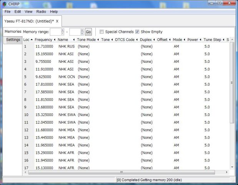This screenshot has height=185, width=238.
Task: Click the status bar Completed Getting memory text
Action: point(149,180)
